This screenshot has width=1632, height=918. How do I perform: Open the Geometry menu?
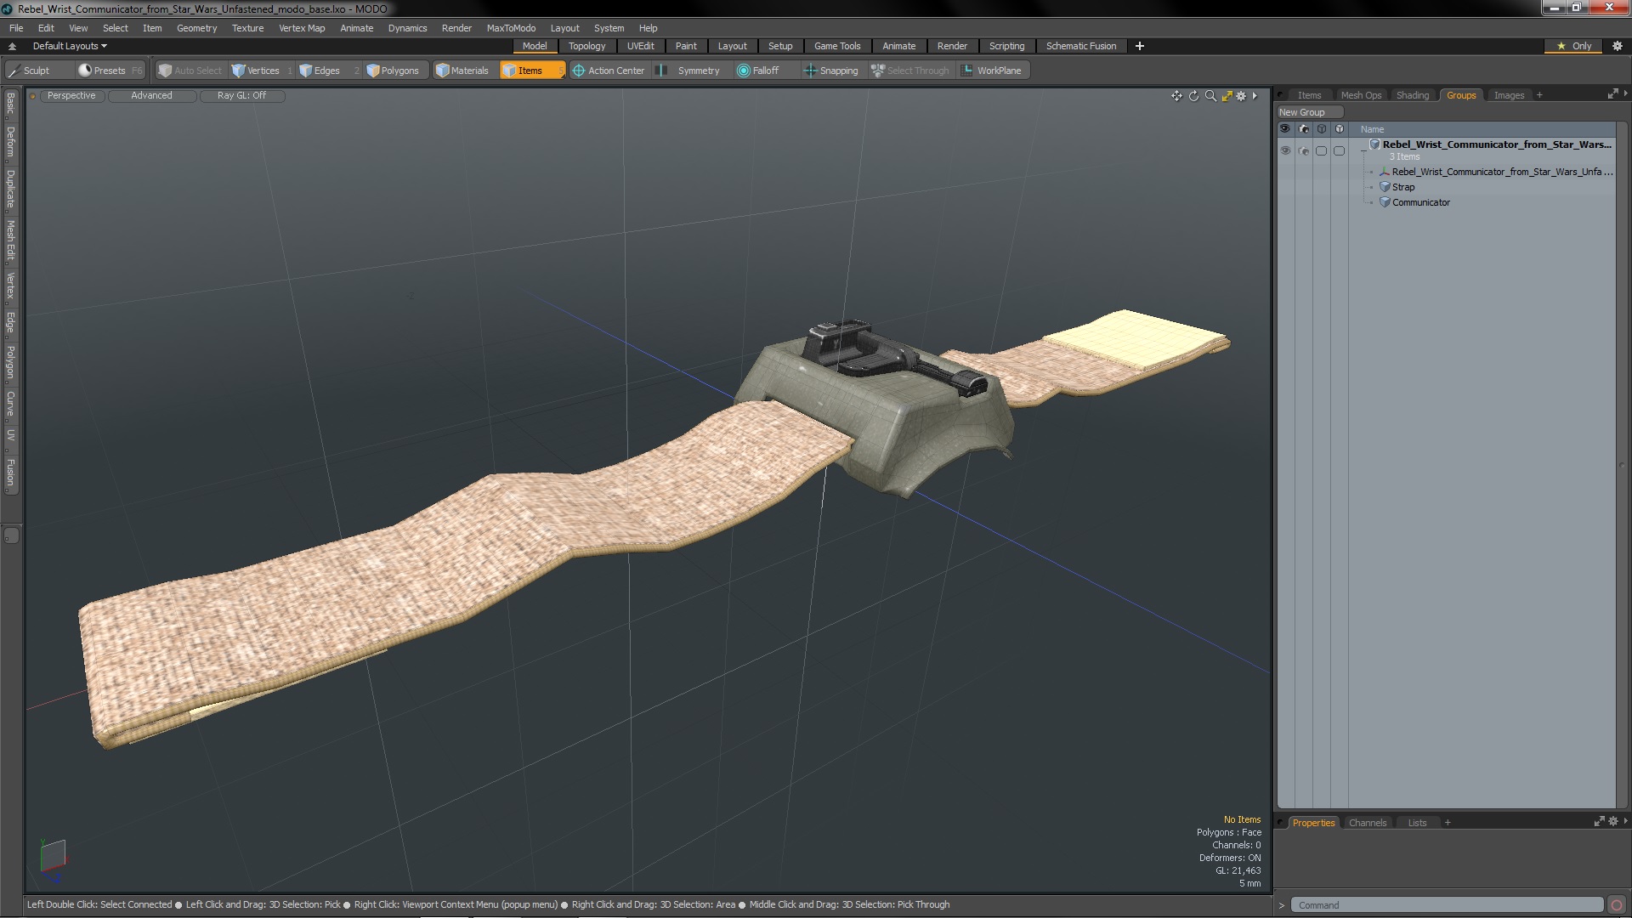tap(196, 28)
